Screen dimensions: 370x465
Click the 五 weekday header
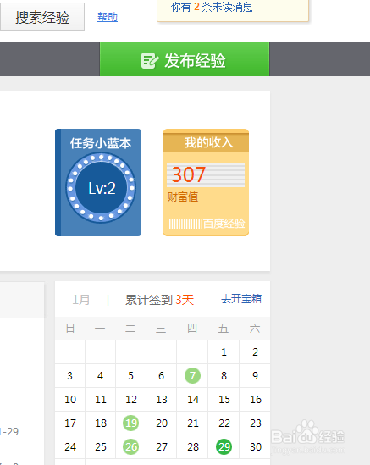tap(224, 329)
